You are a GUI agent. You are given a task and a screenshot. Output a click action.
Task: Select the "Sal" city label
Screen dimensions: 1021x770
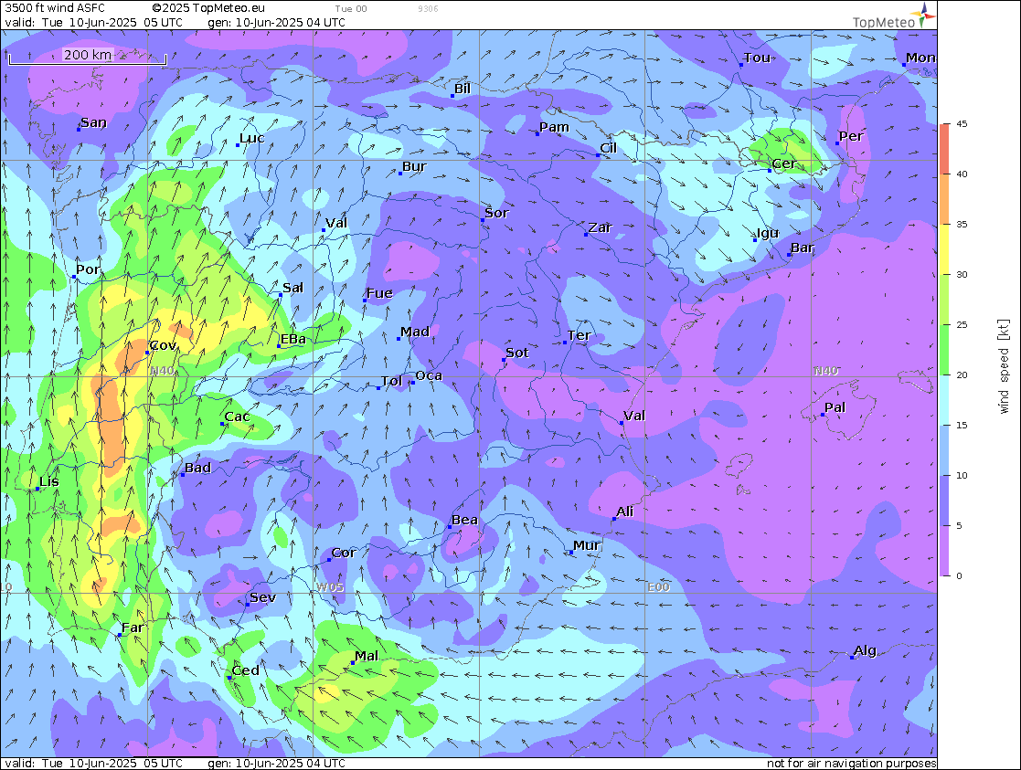(x=293, y=288)
